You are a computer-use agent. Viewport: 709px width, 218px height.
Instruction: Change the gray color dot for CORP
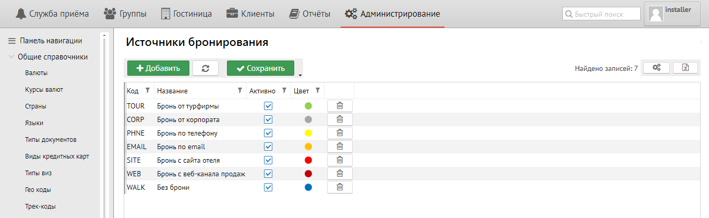pos(308,119)
